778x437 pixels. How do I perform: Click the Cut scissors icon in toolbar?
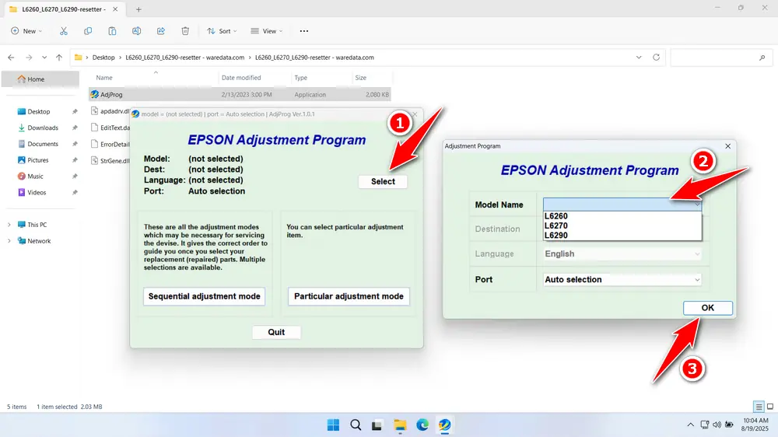(64, 31)
